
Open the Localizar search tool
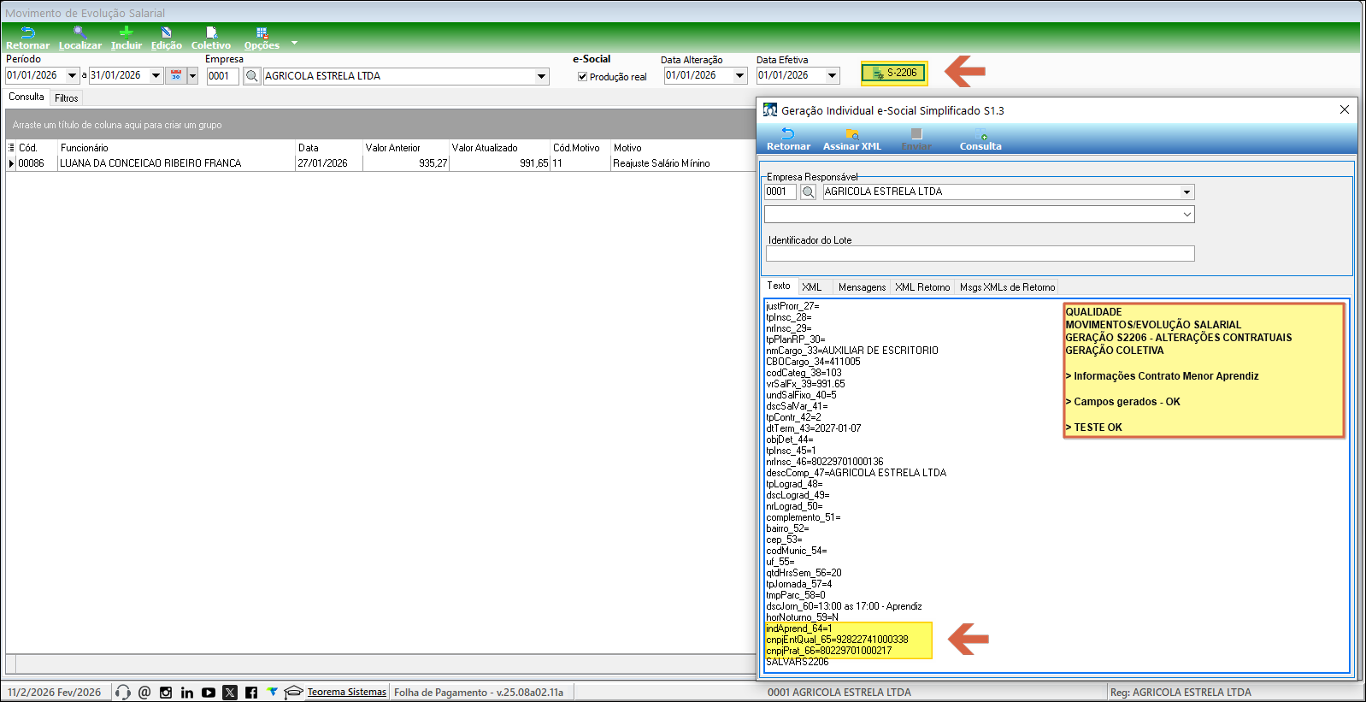pos(79,34)
